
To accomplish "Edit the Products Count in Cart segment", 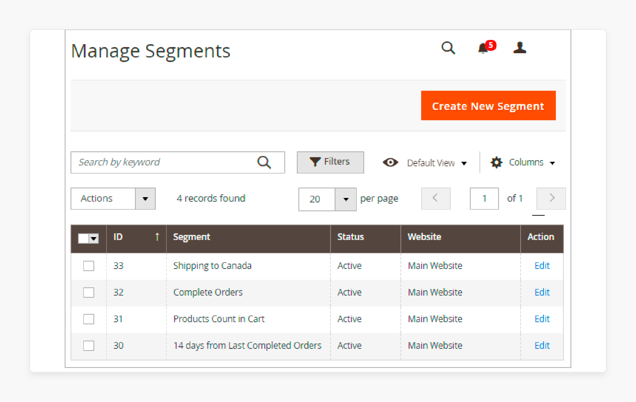I will 542,319.
